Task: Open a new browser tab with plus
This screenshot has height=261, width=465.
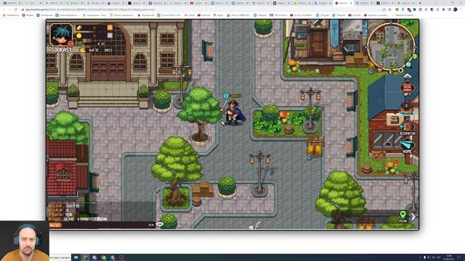Action: click(x=420, y=3)
